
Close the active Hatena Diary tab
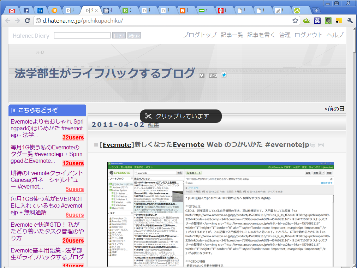point(96,11)
